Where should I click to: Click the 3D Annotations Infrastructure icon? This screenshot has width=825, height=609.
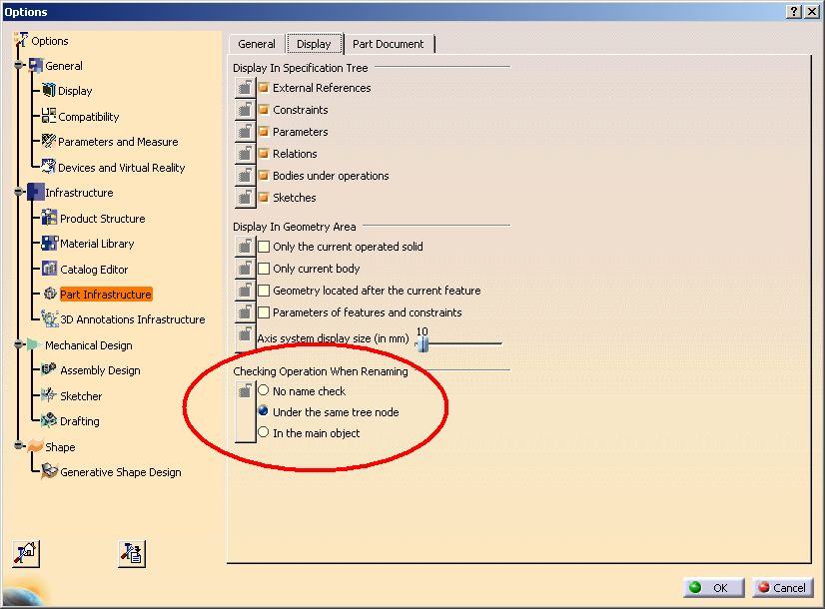(x=50, y=318)
